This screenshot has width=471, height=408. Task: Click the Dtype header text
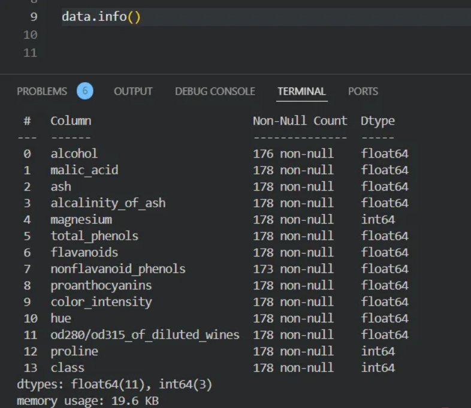point(378,121)
